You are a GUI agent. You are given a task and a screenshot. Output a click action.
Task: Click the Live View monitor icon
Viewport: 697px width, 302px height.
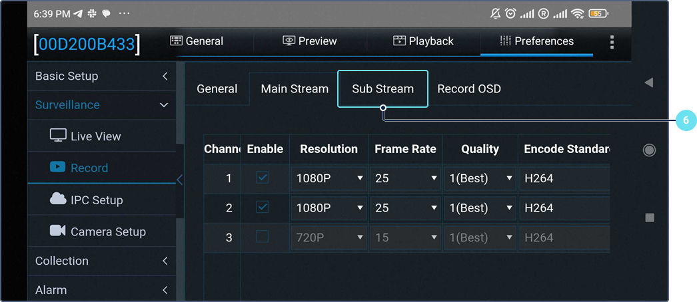[x=58, y=136]
